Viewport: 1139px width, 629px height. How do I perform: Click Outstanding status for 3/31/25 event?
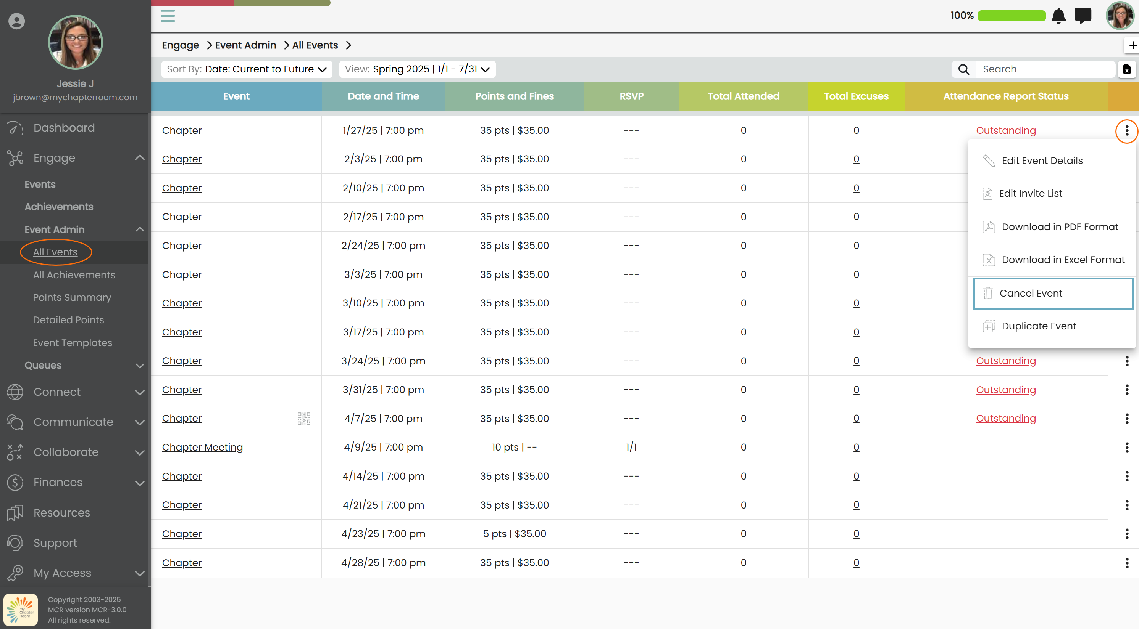[1005, 390]
